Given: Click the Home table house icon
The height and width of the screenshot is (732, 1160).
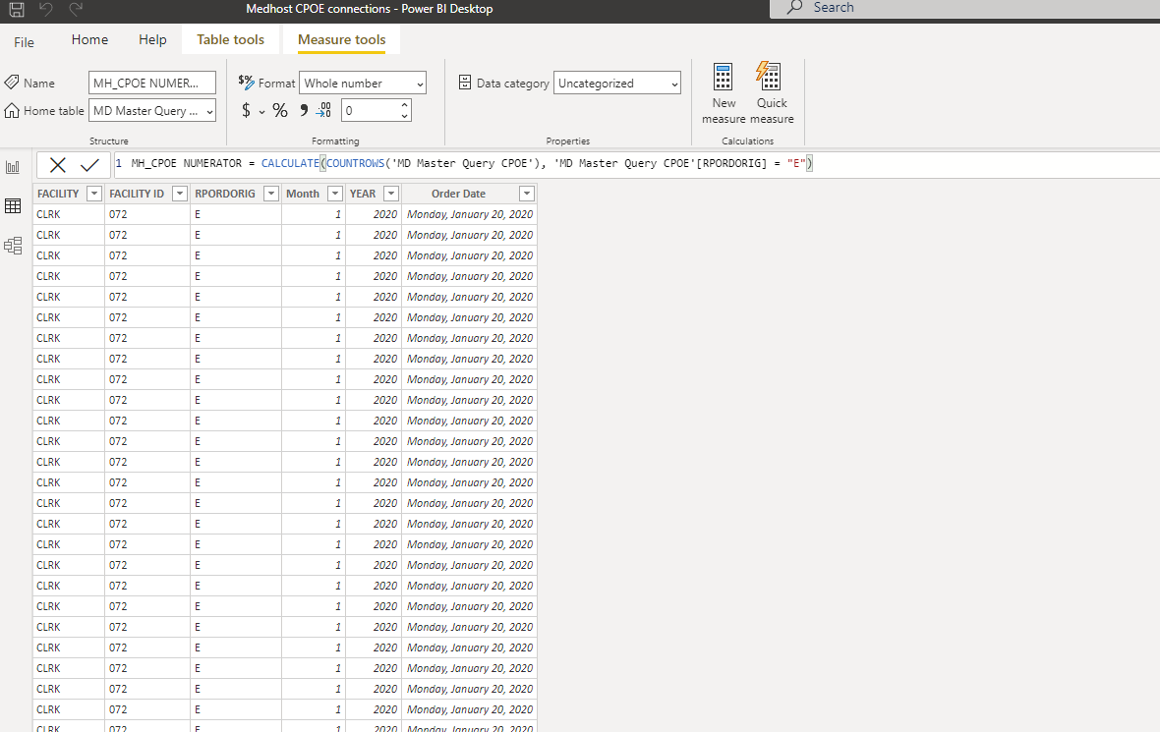Looking at the screenshot, I should [x=12, y=110].
